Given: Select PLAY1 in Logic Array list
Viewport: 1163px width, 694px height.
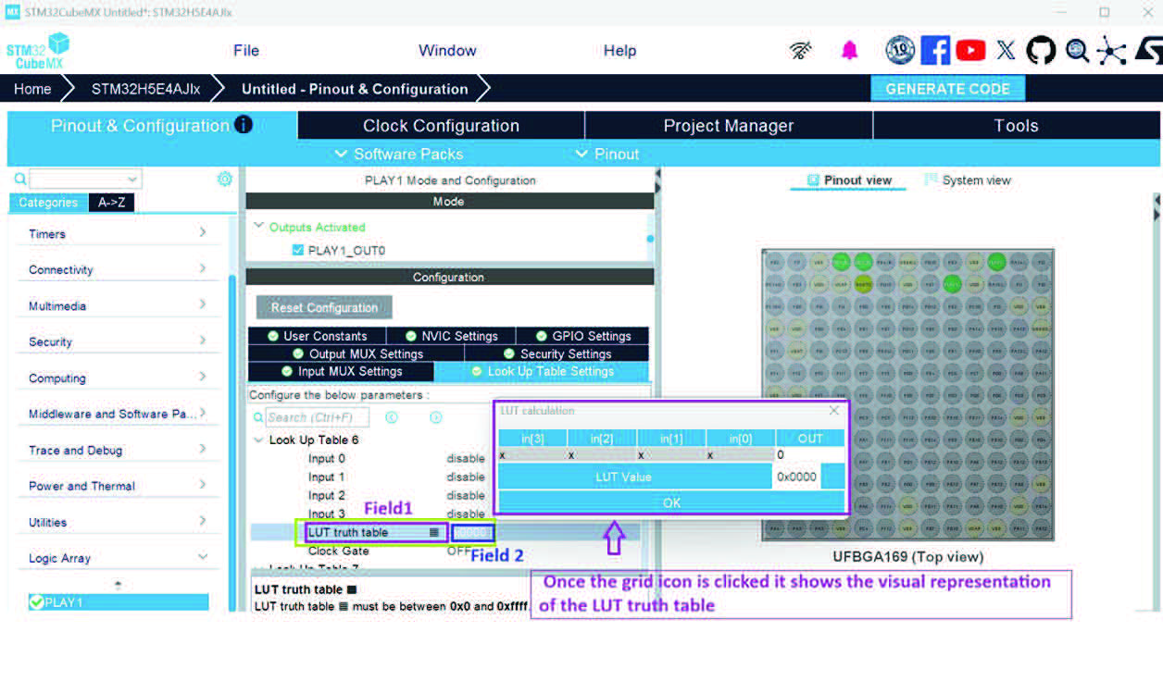Looking at the screenshot, I should point(118,602).
